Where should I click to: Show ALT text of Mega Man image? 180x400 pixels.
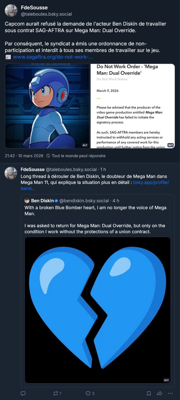tap(85, 145)
